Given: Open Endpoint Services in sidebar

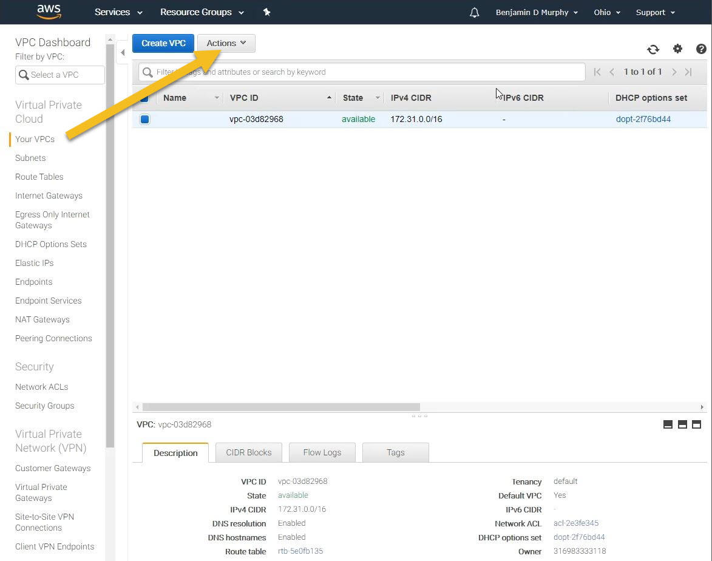Looking at the screenshot, I should (x=48, y=301).
